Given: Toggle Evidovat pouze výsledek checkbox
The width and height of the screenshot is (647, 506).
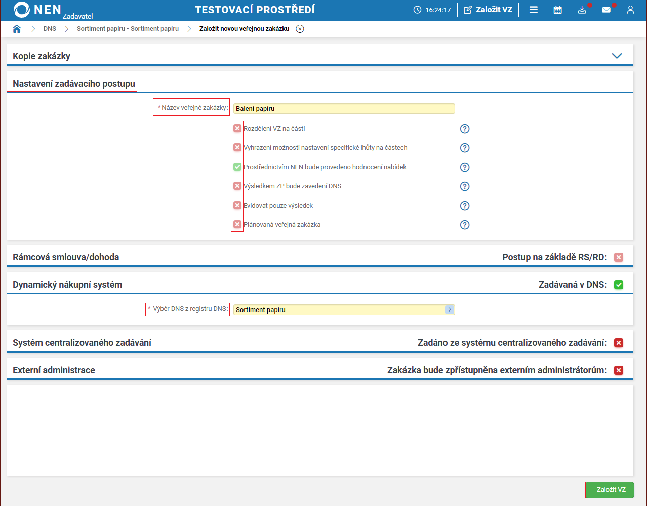Looking at the screenshot, I should click(237, 205).
